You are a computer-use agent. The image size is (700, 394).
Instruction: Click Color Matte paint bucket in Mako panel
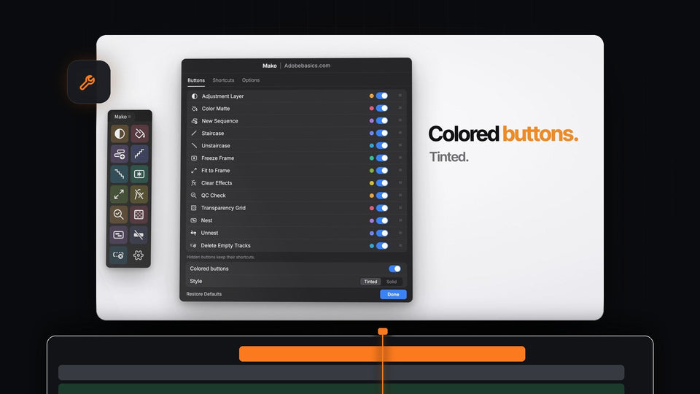click(x=139, y=134)
